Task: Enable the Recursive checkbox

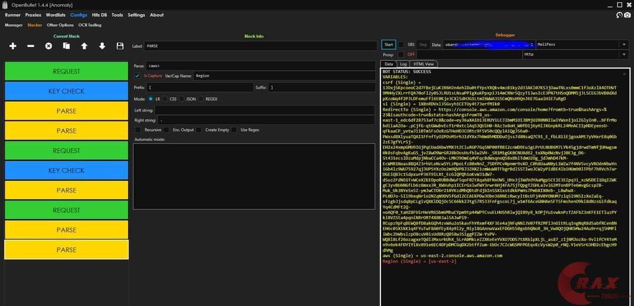Action: coord(138,130)
